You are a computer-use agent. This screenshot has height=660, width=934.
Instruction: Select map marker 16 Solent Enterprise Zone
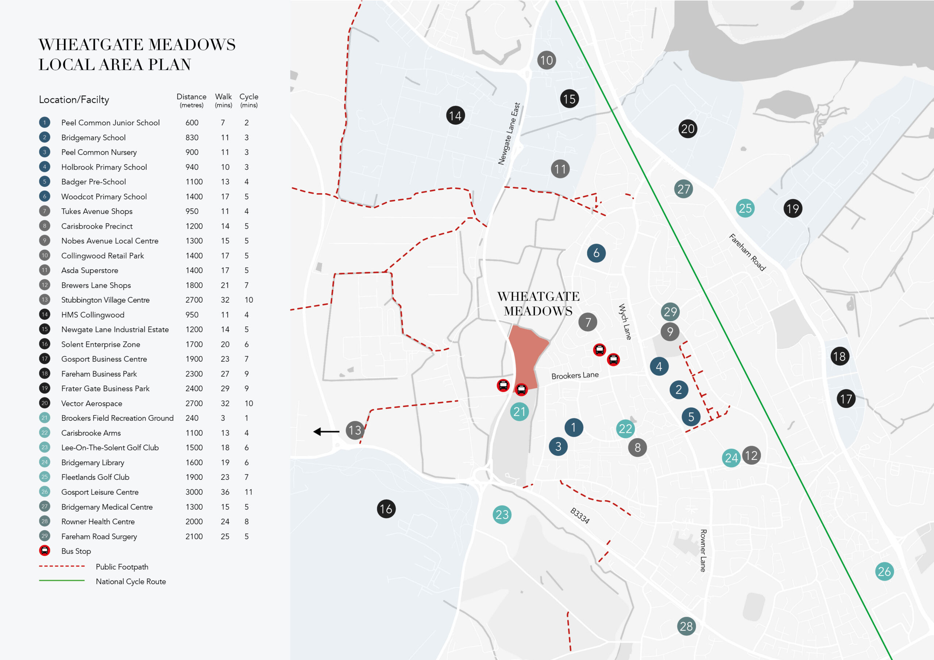point(386,509)
